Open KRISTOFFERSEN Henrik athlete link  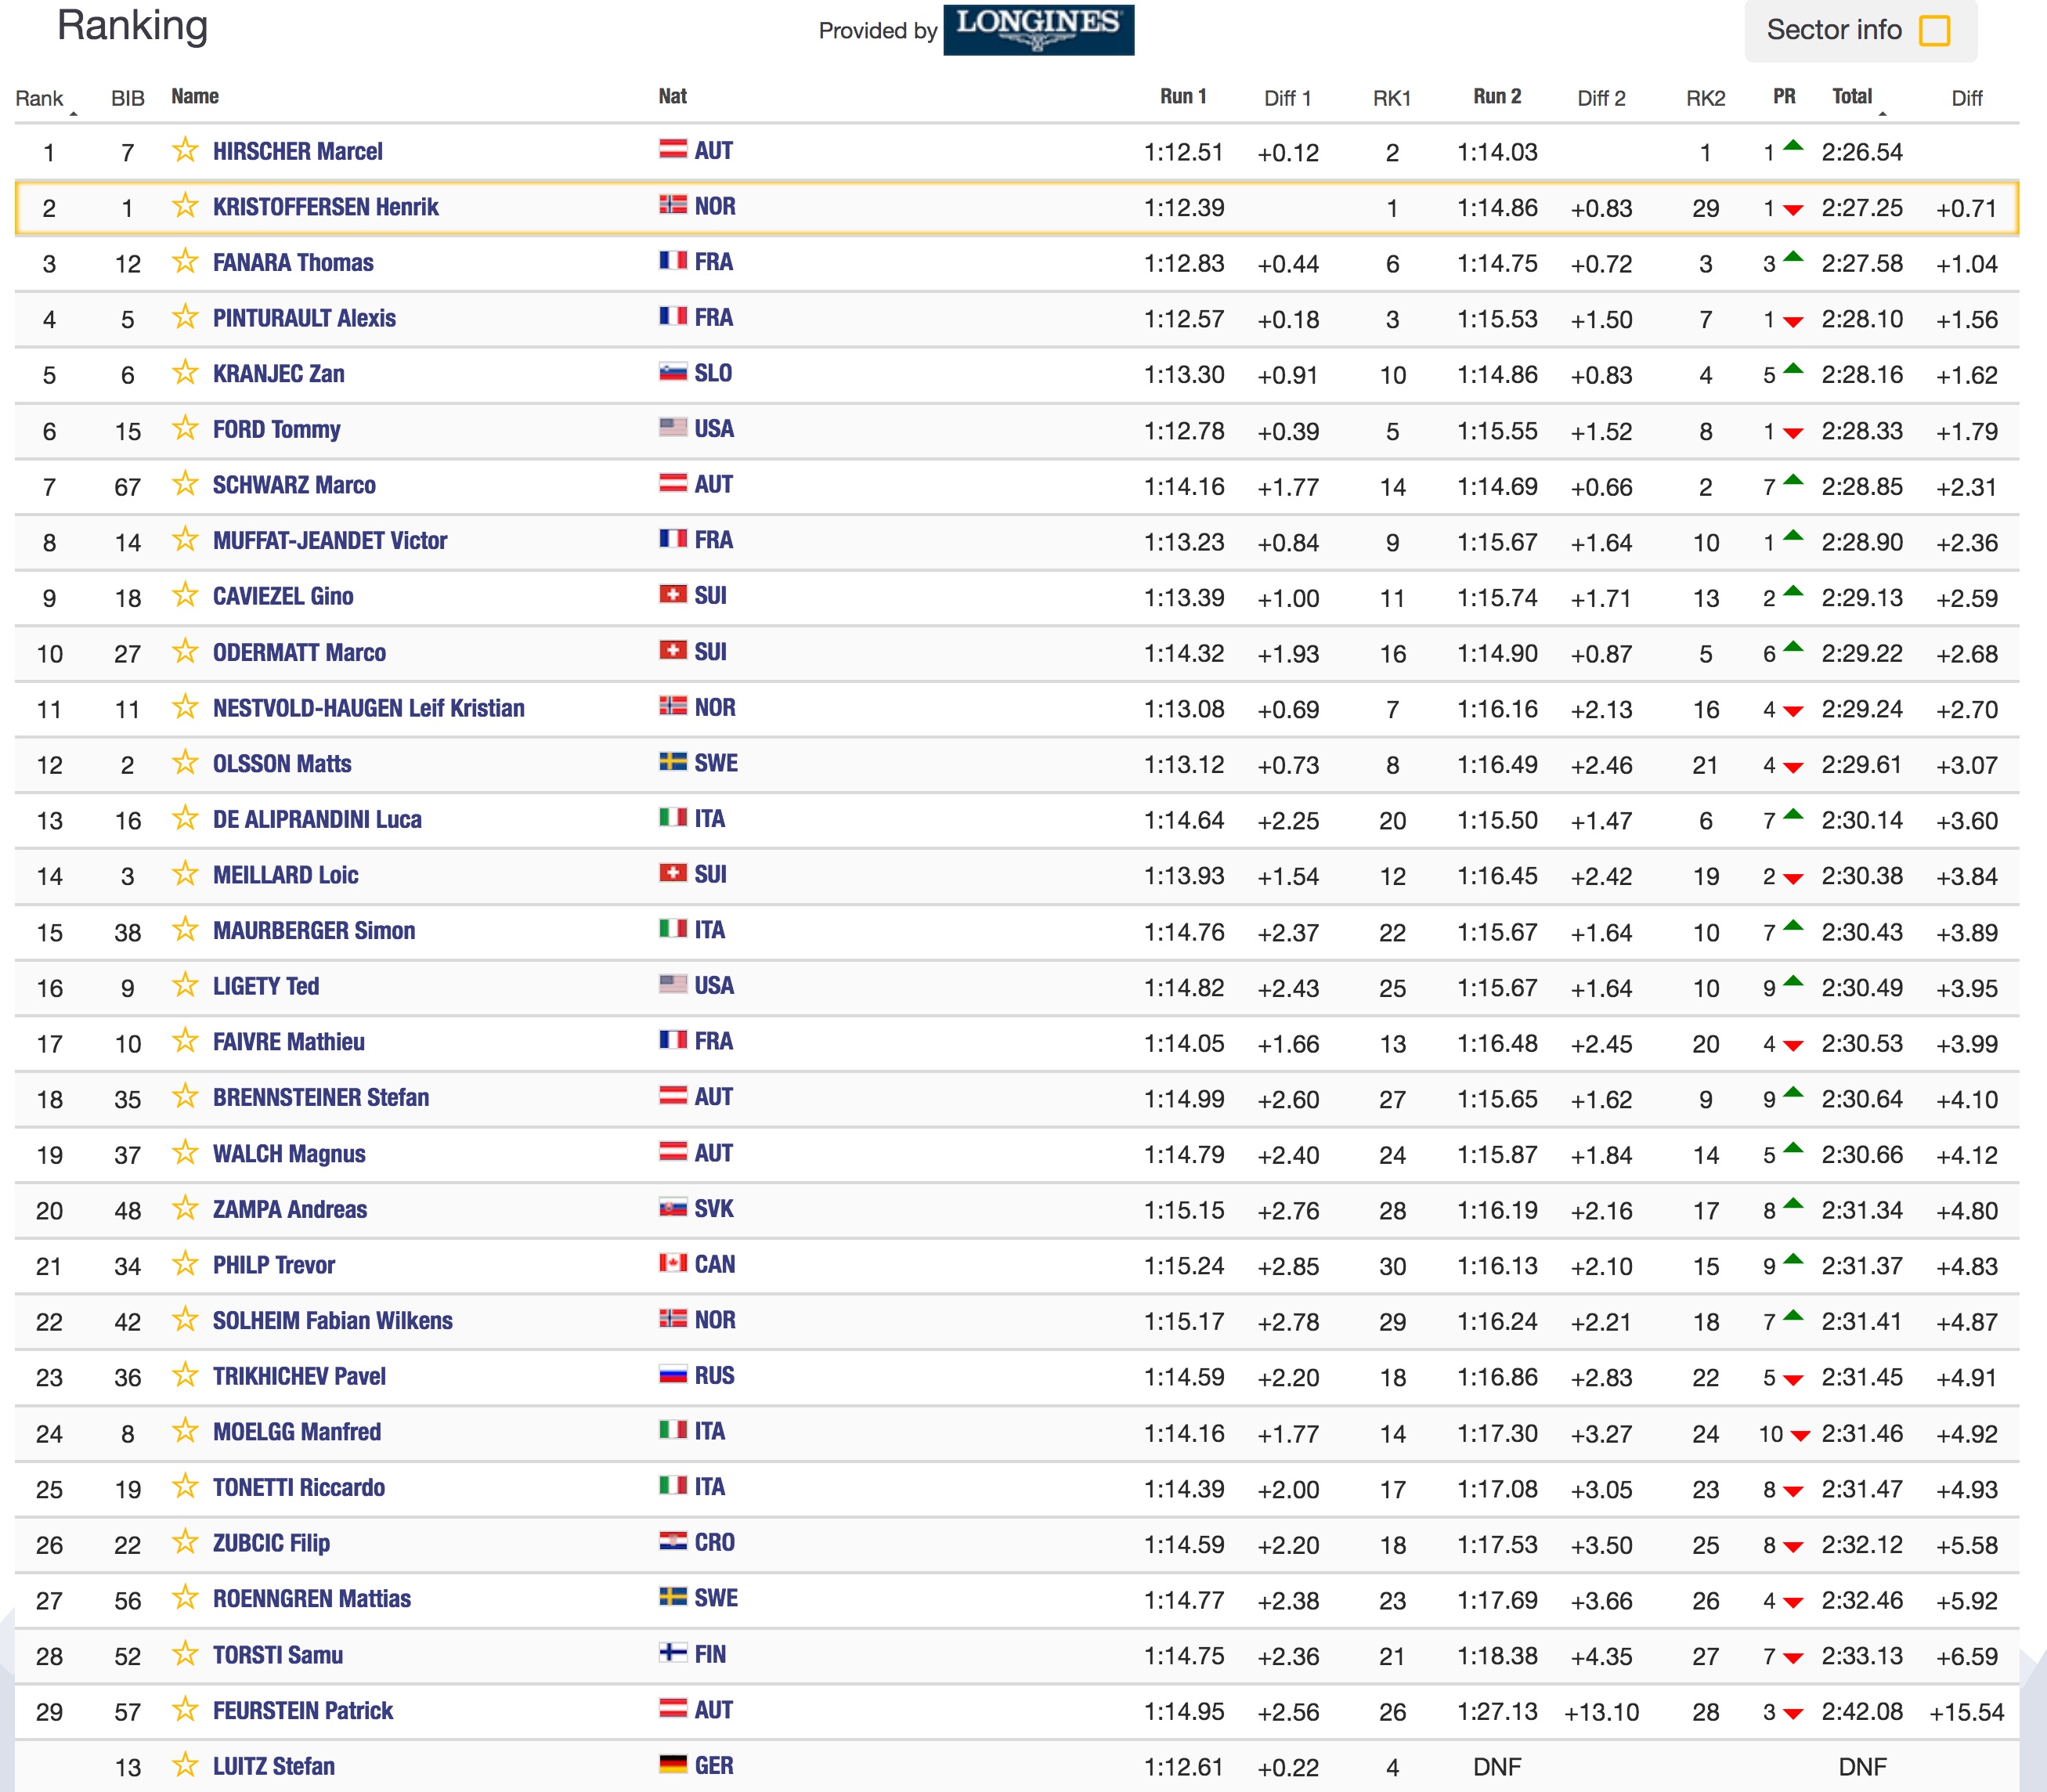[x=325, y=207]
